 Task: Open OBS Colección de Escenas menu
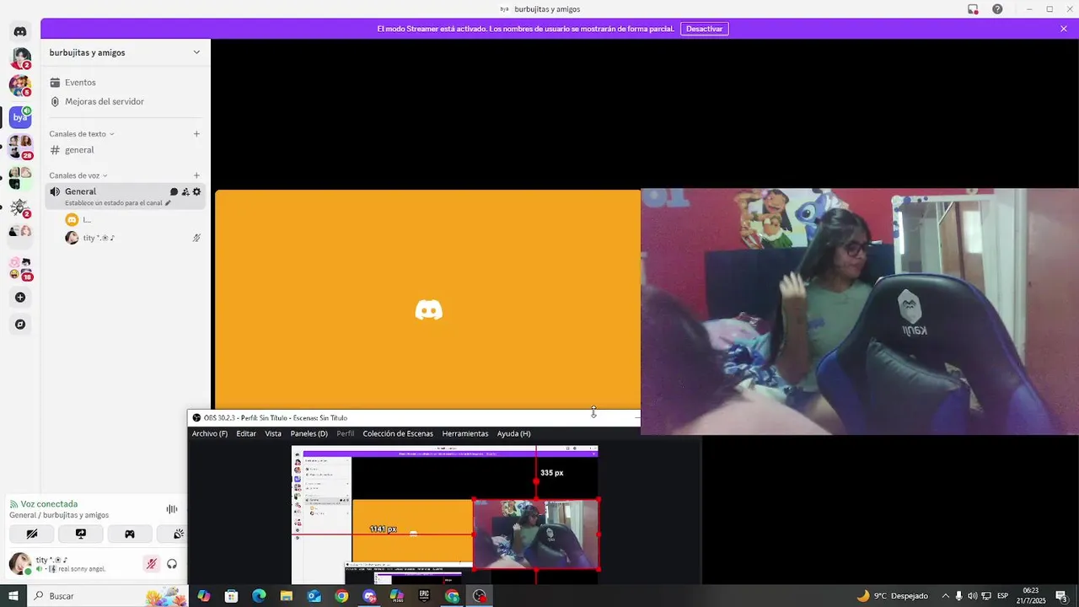[398, 433]
